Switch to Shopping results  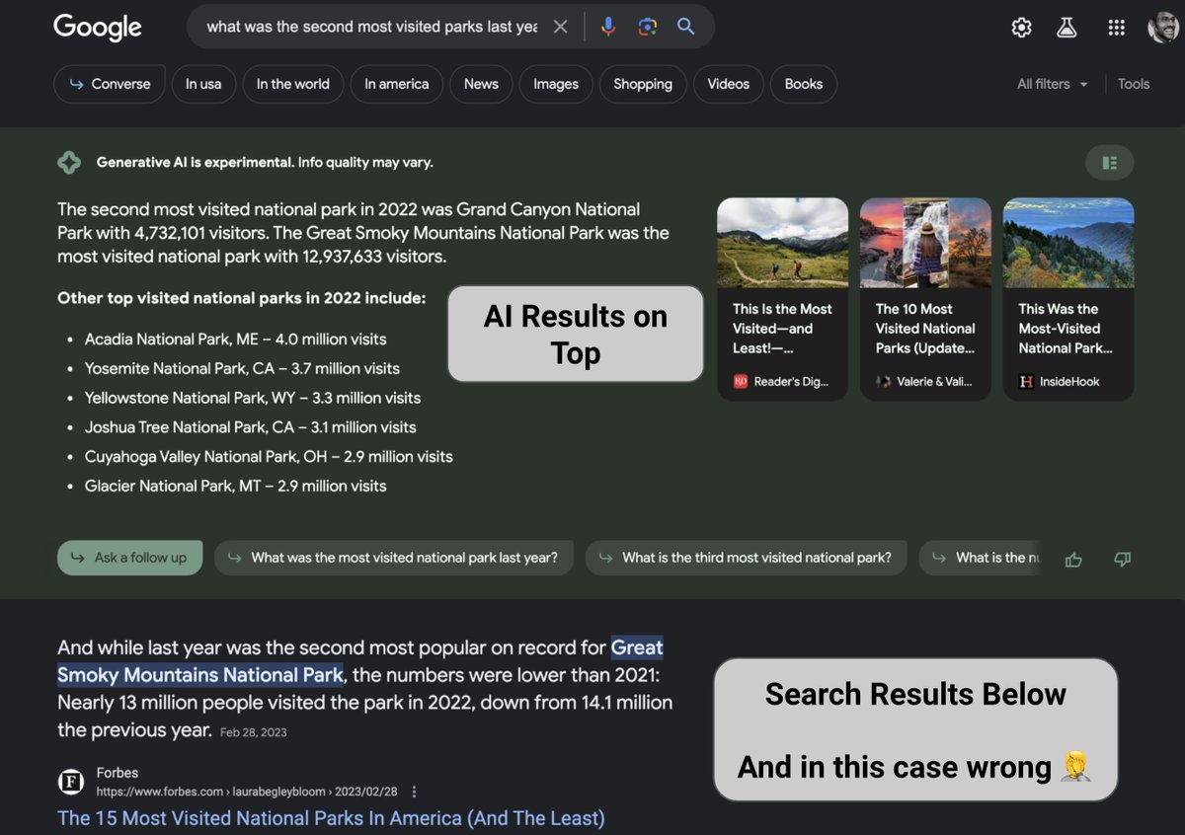click(643, 84)
